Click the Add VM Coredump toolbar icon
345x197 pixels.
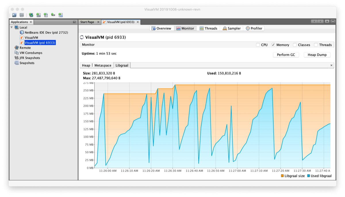[x=46, y=15]
